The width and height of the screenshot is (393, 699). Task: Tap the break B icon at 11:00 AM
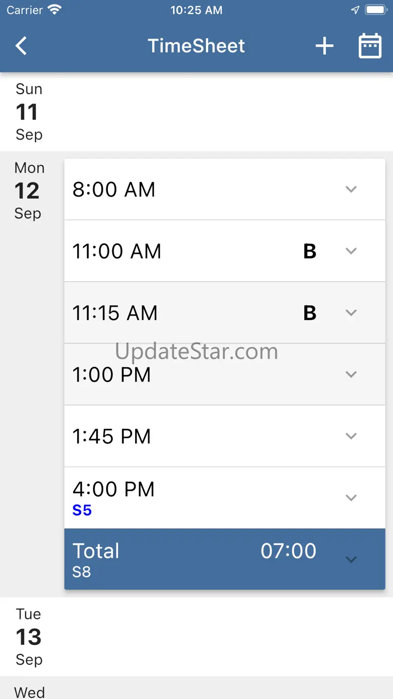(x=310, y=251)
